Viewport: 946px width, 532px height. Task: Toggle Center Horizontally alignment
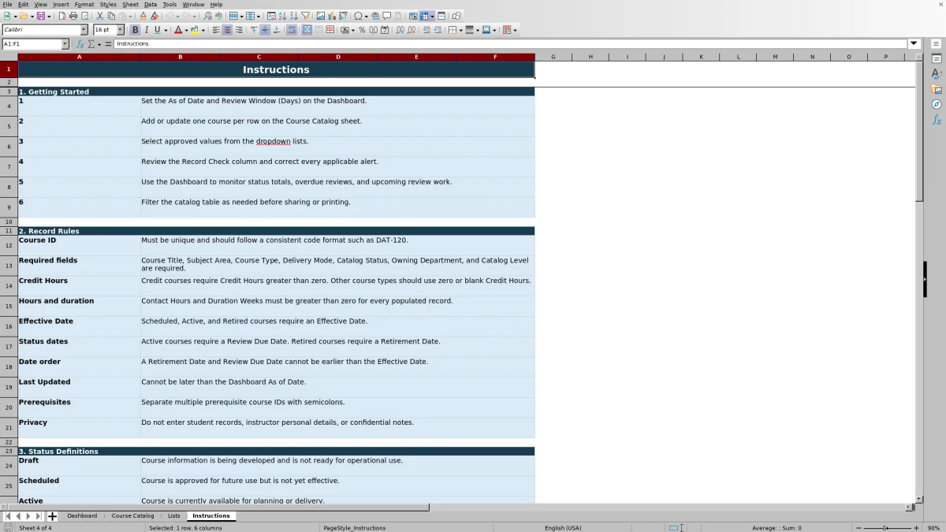point(227,30)
